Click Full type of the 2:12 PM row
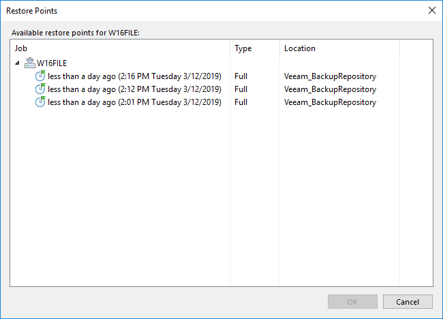 click(x=241, y=89)
